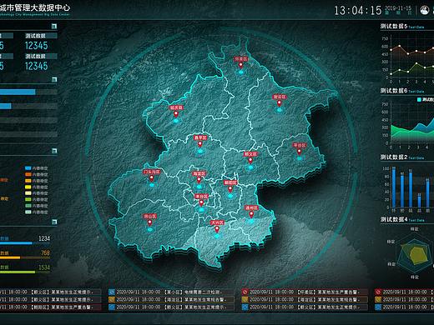The image size is (434, 325).
Task: Click the green progress bar labeled 1534
Action: 18,272
